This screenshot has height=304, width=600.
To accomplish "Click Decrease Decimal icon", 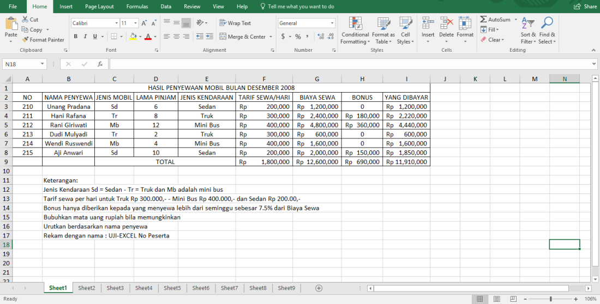I will [x=331, y=37].
